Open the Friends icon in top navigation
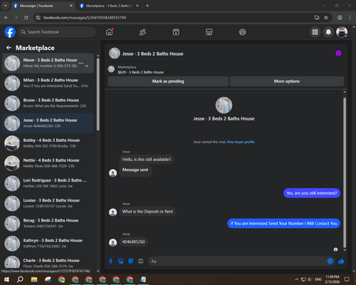 coord(142,32)
